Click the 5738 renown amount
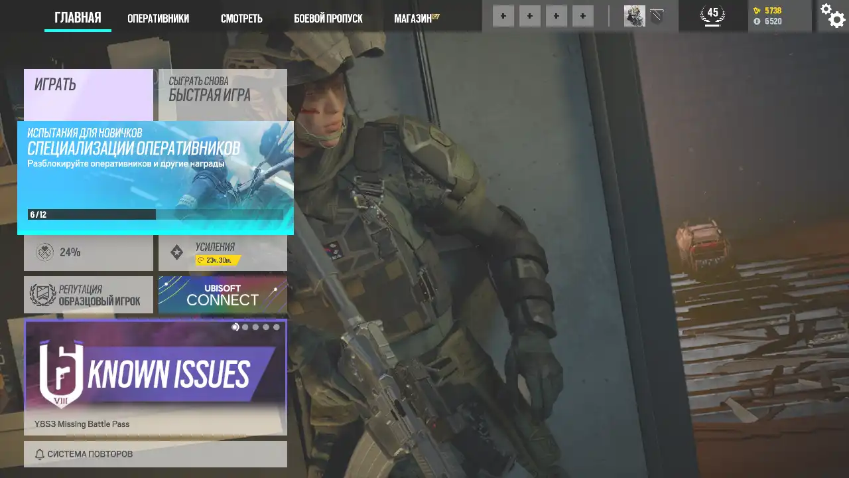The width and height of the screenshot is (849, 478). point(773,11)
